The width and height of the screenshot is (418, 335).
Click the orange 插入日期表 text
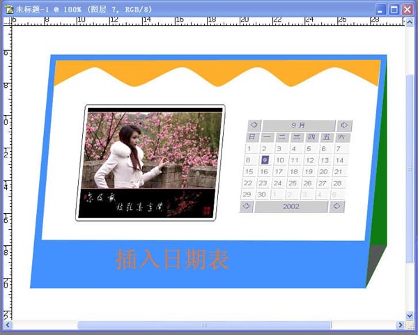(x=172, y=259)
